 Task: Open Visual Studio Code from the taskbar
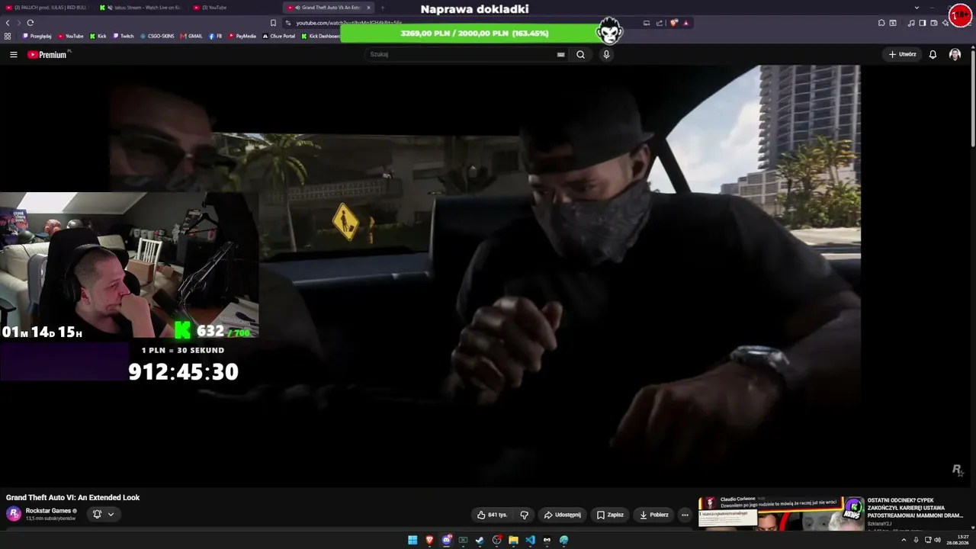click(530, 540)
